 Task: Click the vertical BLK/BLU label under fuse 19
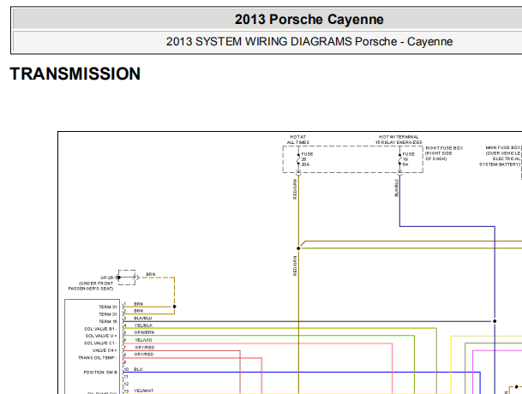tap(396, 188)
